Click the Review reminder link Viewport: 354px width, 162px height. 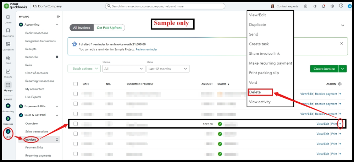[146, 49]
